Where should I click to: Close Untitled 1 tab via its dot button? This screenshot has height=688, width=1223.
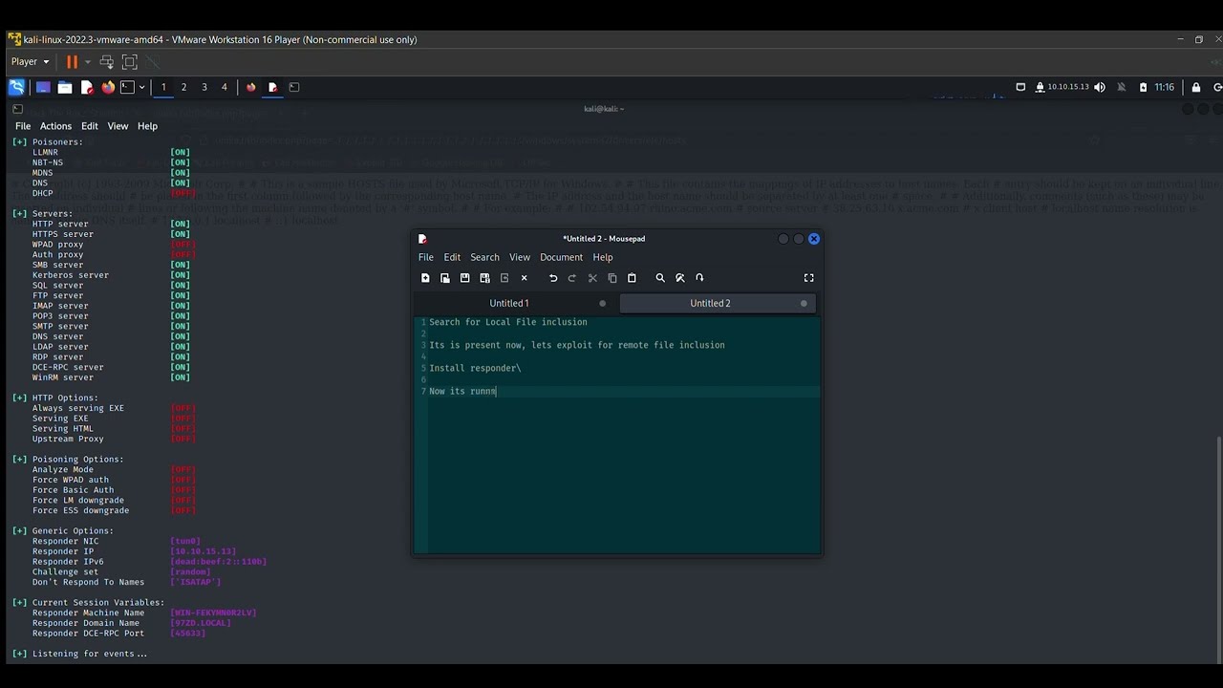coord(602,303)
